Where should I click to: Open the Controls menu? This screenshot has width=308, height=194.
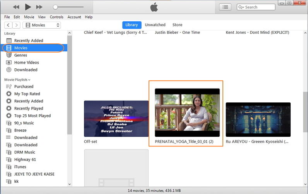coord(56,17)
